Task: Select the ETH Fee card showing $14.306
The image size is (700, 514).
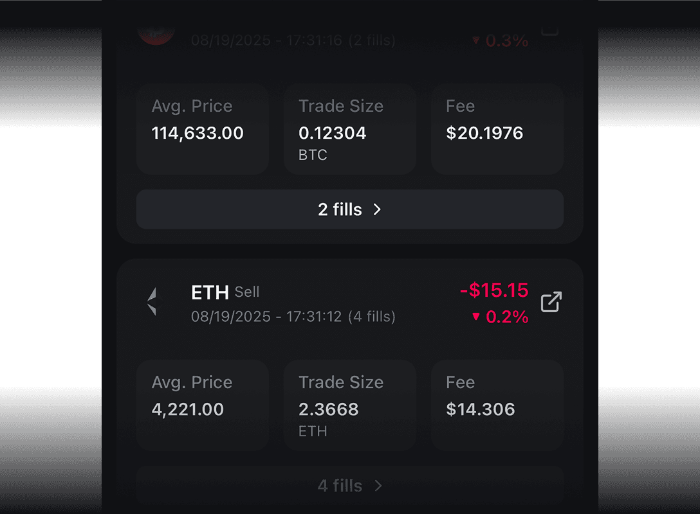Action: (x=497, y=405)
